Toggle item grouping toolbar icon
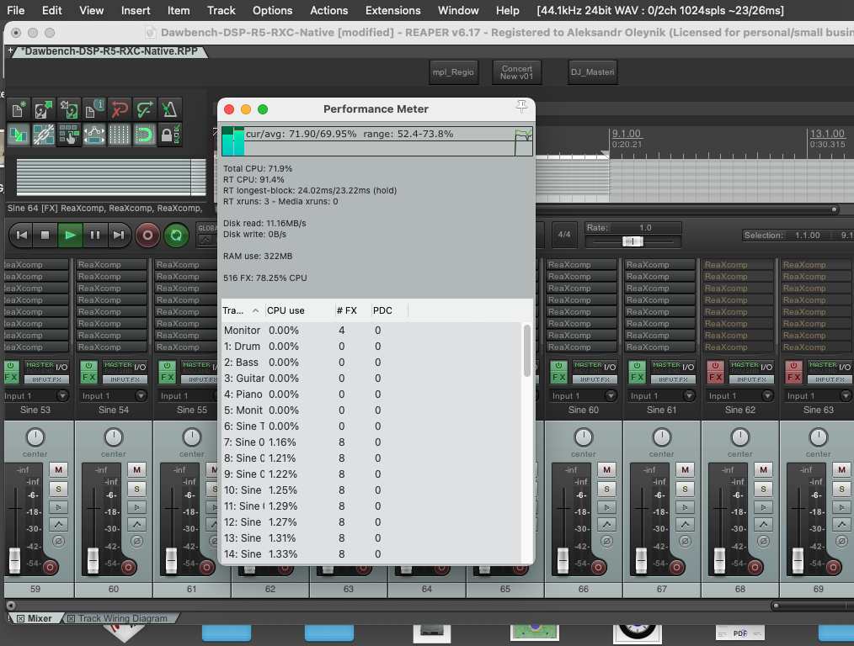854x646 pixels. point(43,135)
